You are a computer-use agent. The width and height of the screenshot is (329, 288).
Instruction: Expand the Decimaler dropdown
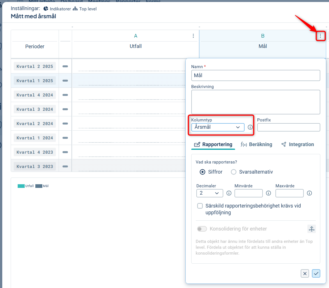pyautogui.click(x=210, y=193)
